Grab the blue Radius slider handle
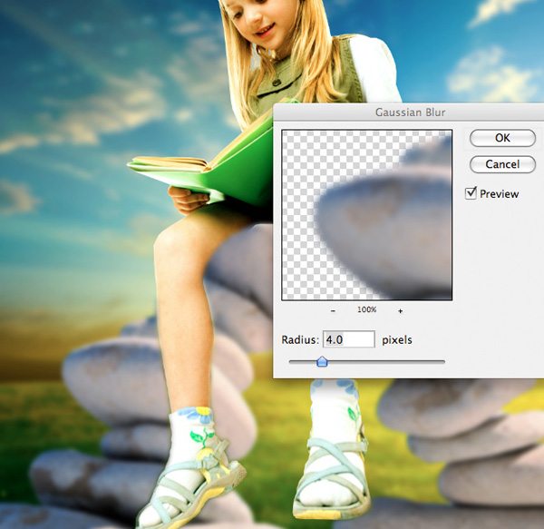544x529 pixels. tap(322, 361)
